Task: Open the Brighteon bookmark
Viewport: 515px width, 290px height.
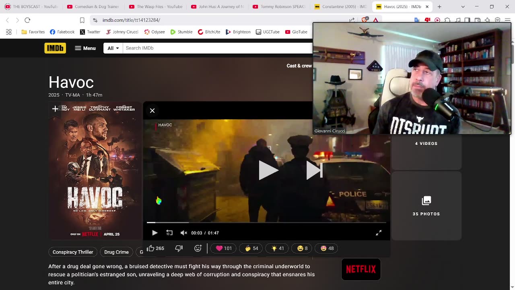Action: (238, 32)
